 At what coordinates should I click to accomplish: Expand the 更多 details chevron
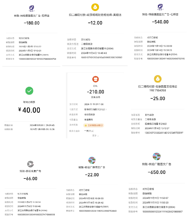pos(96,136)
